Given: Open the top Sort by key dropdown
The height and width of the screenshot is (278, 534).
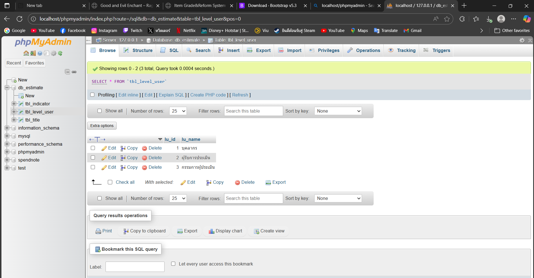Looking at the screenshot, I should click(x=338, y=111).
